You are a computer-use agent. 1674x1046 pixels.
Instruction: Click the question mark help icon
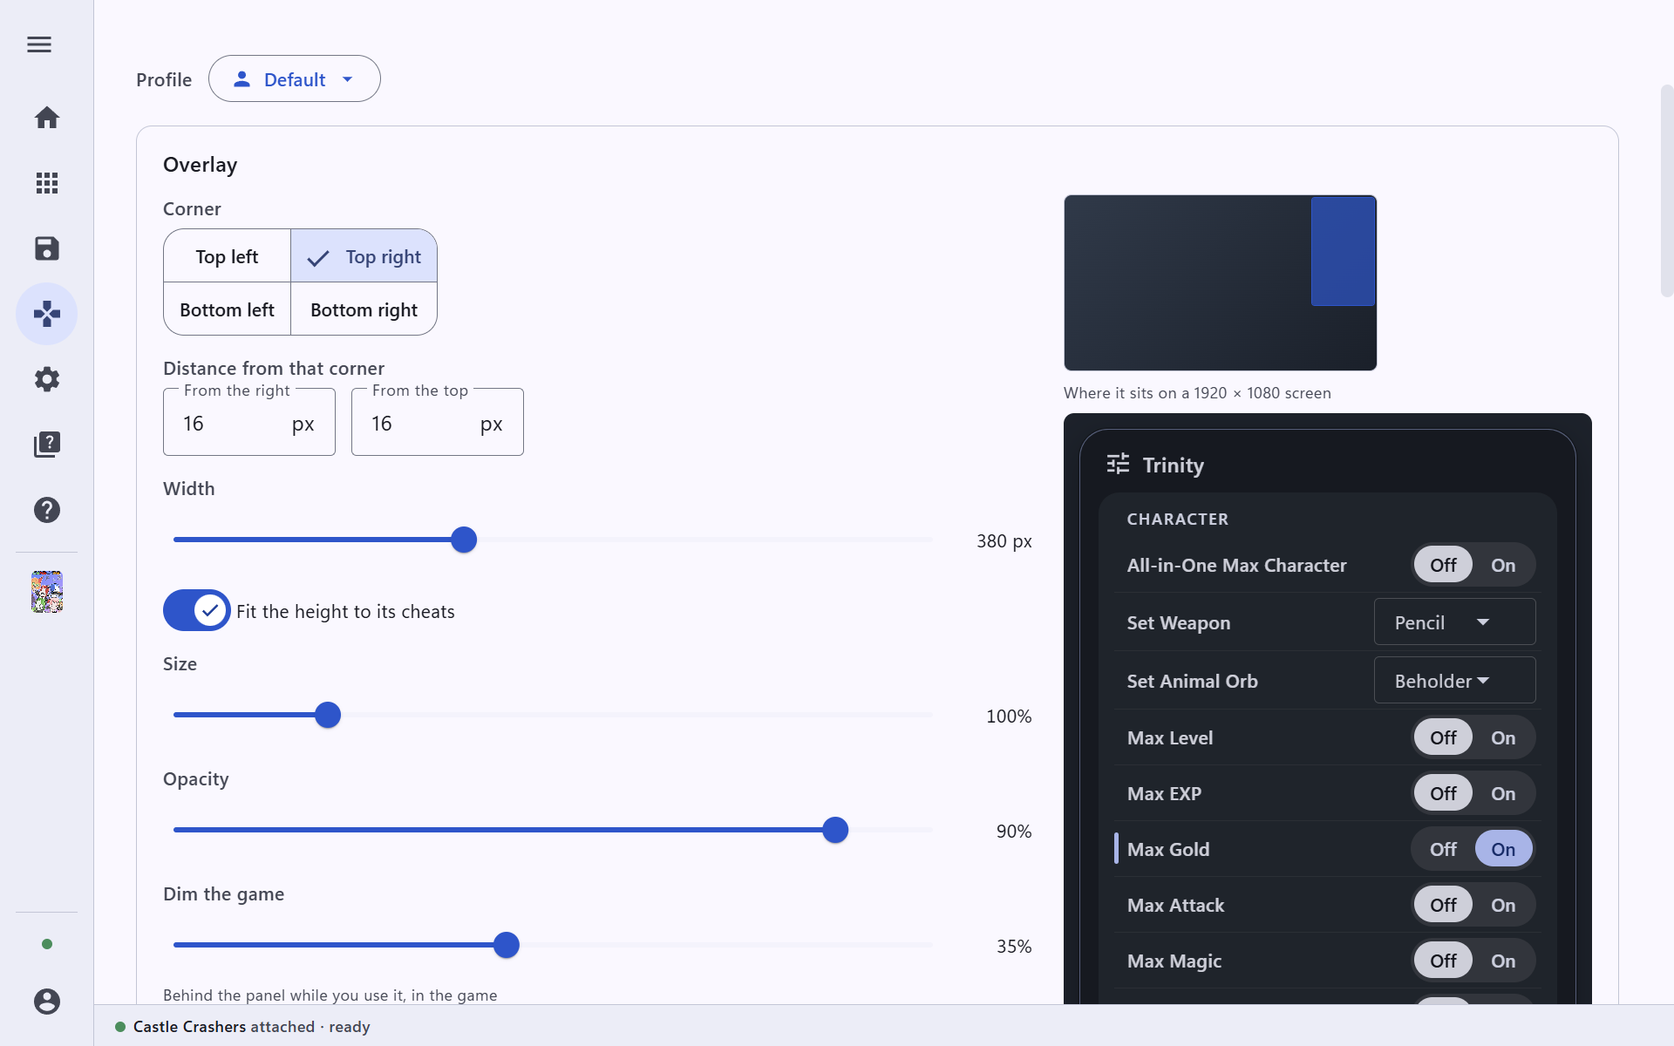[47, 510]
